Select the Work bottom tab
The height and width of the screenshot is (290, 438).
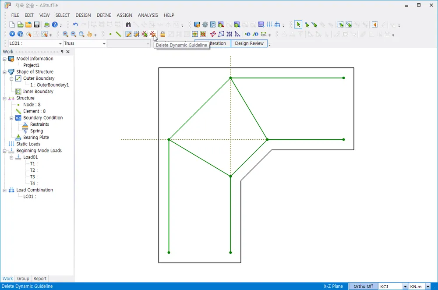7,279
